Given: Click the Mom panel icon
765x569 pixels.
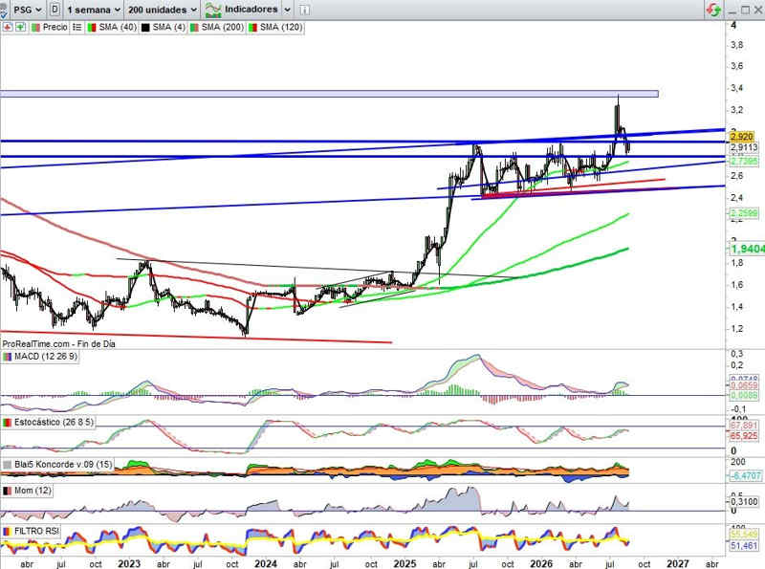Looking at the screenshot, I should 8,491.
